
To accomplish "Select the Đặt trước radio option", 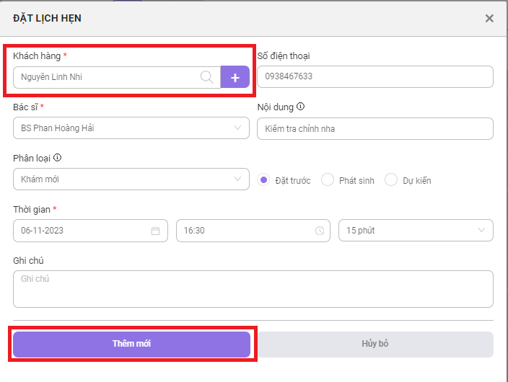I will pyautogui.click(x=263, y=179).
